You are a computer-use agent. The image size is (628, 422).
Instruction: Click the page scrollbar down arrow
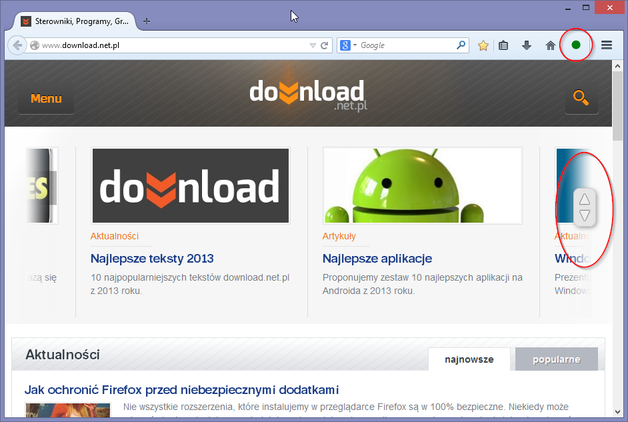[x=617, y=411]
